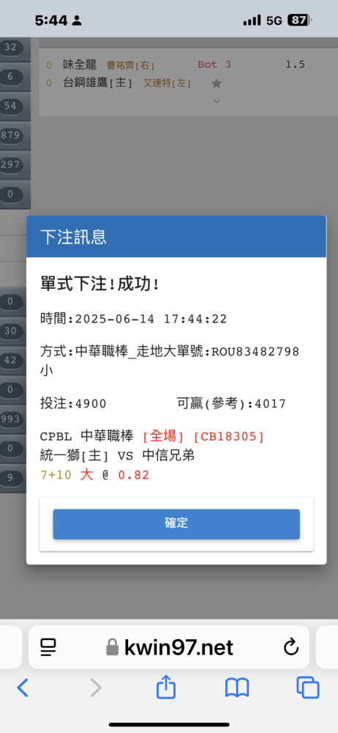Select the sidebar pill showing 879
Viewport: 338px width, 733px height.
(x=11, y=136)
